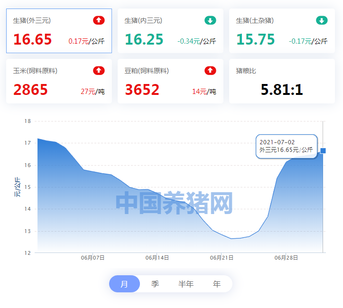Click the blue data point marker on chart

click(x=323, y=150)
